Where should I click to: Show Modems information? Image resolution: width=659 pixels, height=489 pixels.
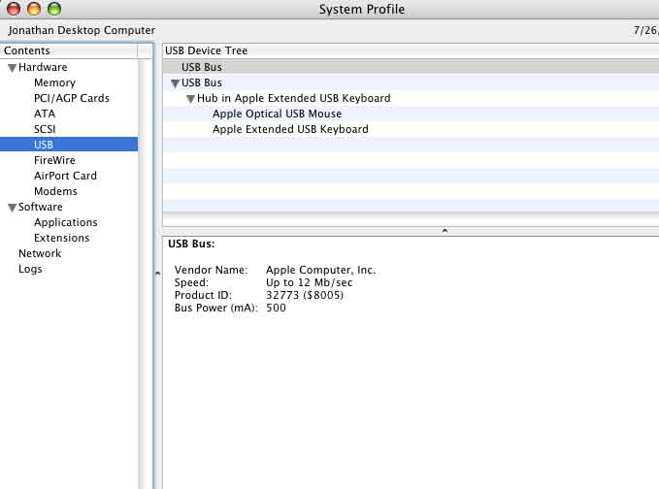[x=55, y=192]
